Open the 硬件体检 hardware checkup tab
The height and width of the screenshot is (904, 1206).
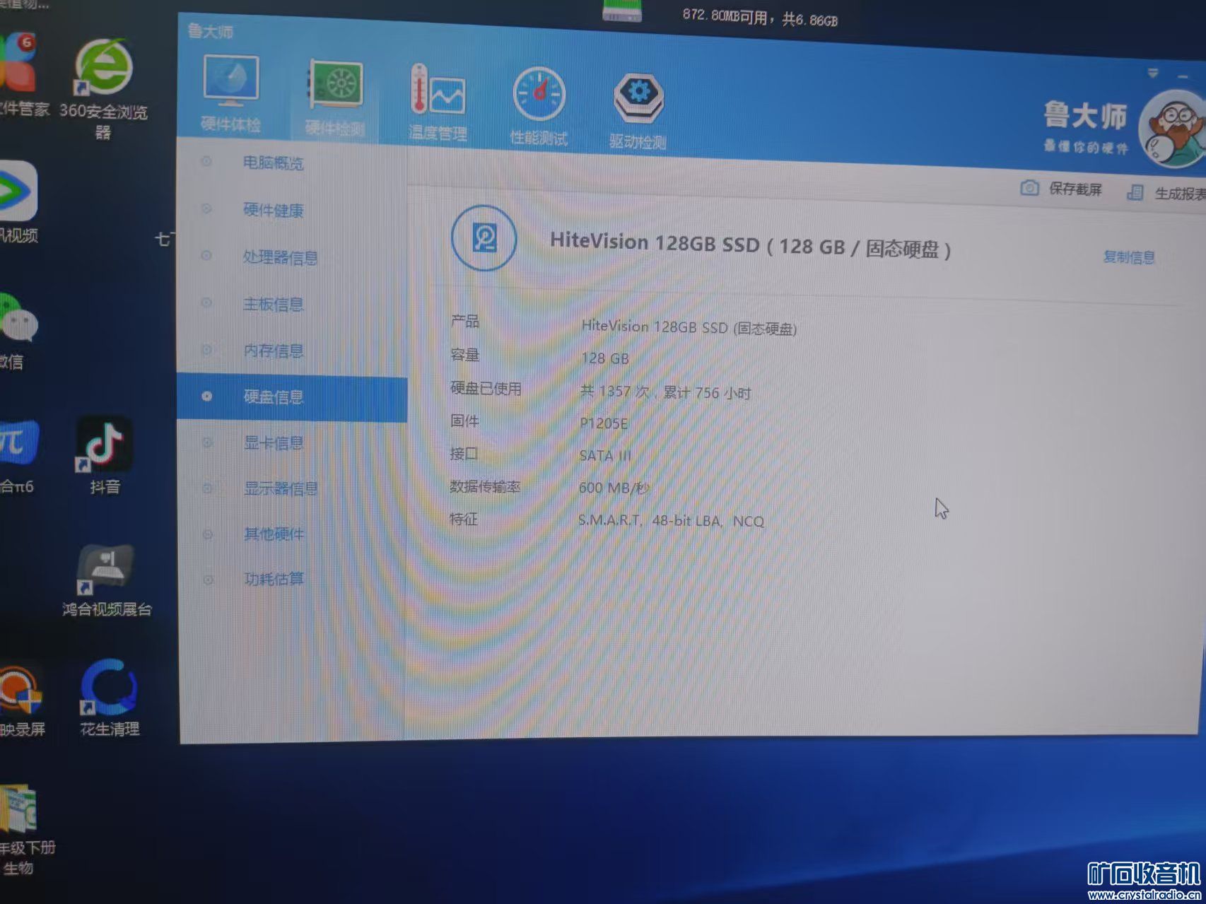(x=231, y=94)
